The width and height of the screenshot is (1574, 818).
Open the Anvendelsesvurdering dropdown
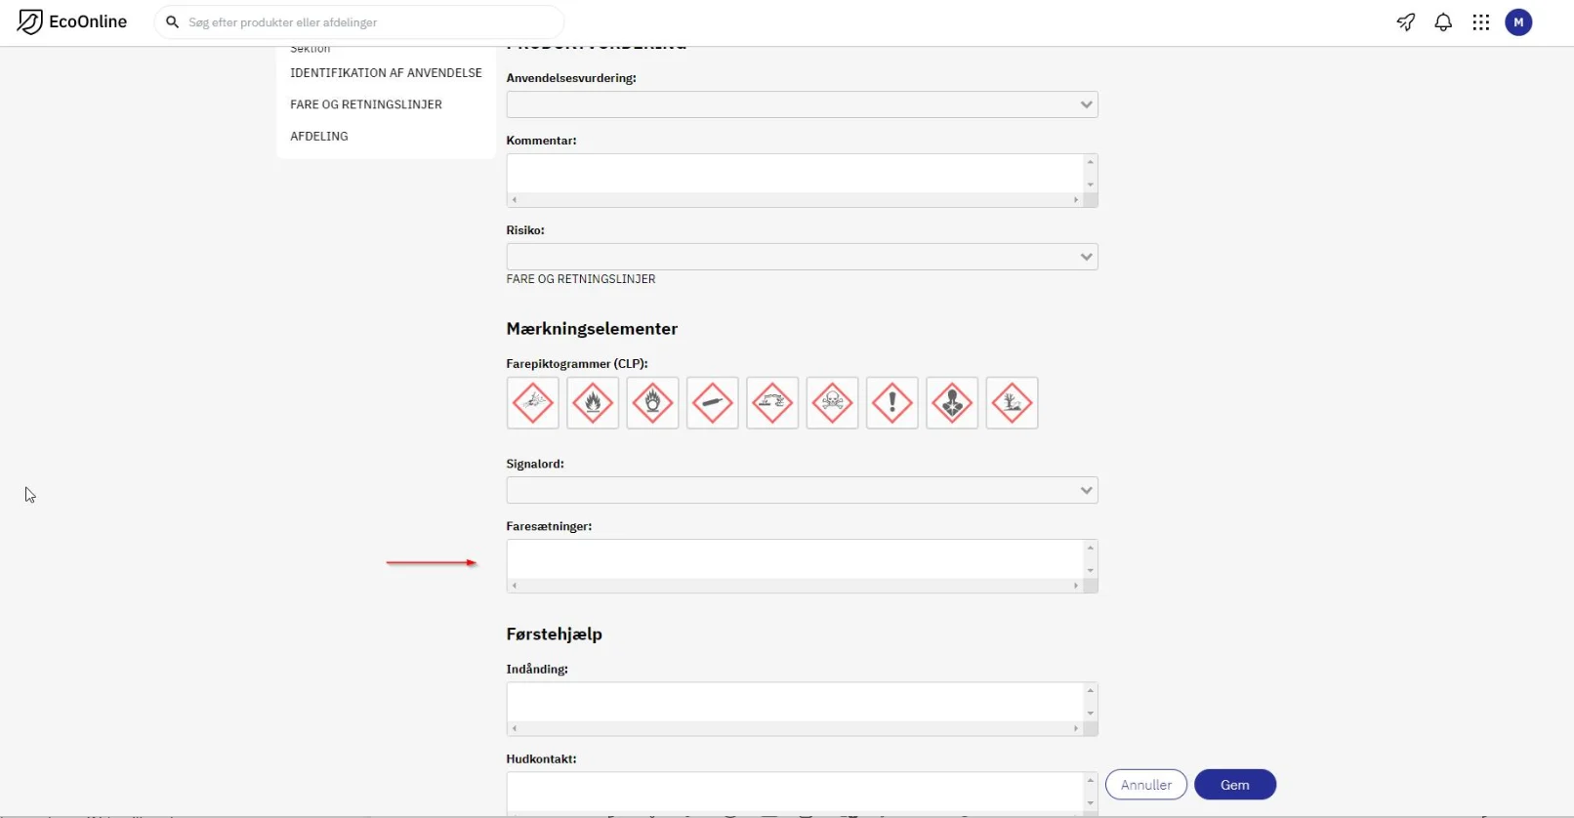802,104
